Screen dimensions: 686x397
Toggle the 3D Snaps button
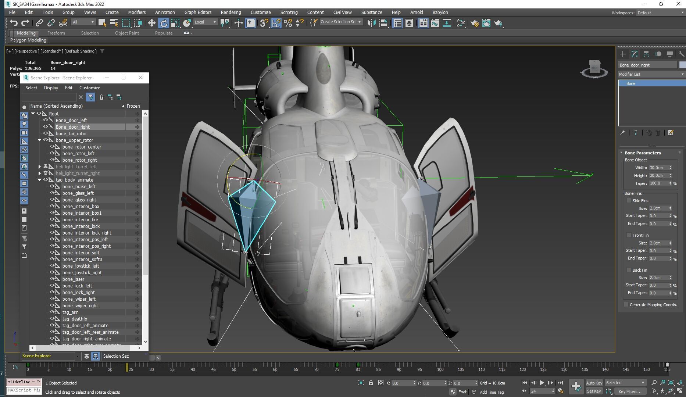click(x=264, y=23)
